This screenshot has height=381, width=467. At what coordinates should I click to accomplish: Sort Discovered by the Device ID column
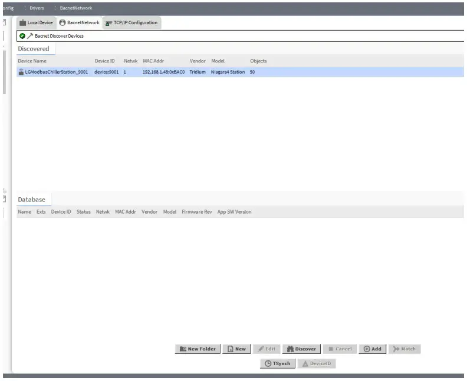click(x=104, y=61)
